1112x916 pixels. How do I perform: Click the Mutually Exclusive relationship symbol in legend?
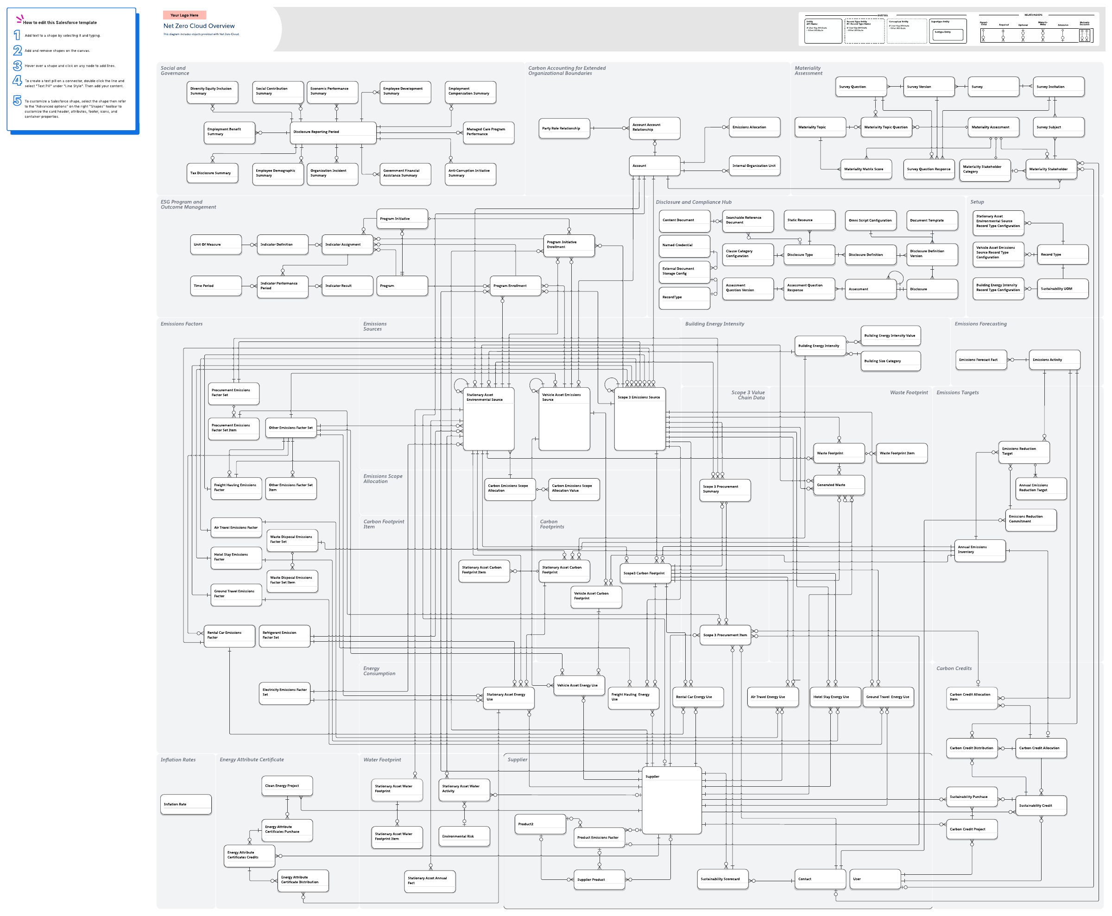tap(1084, 35)
